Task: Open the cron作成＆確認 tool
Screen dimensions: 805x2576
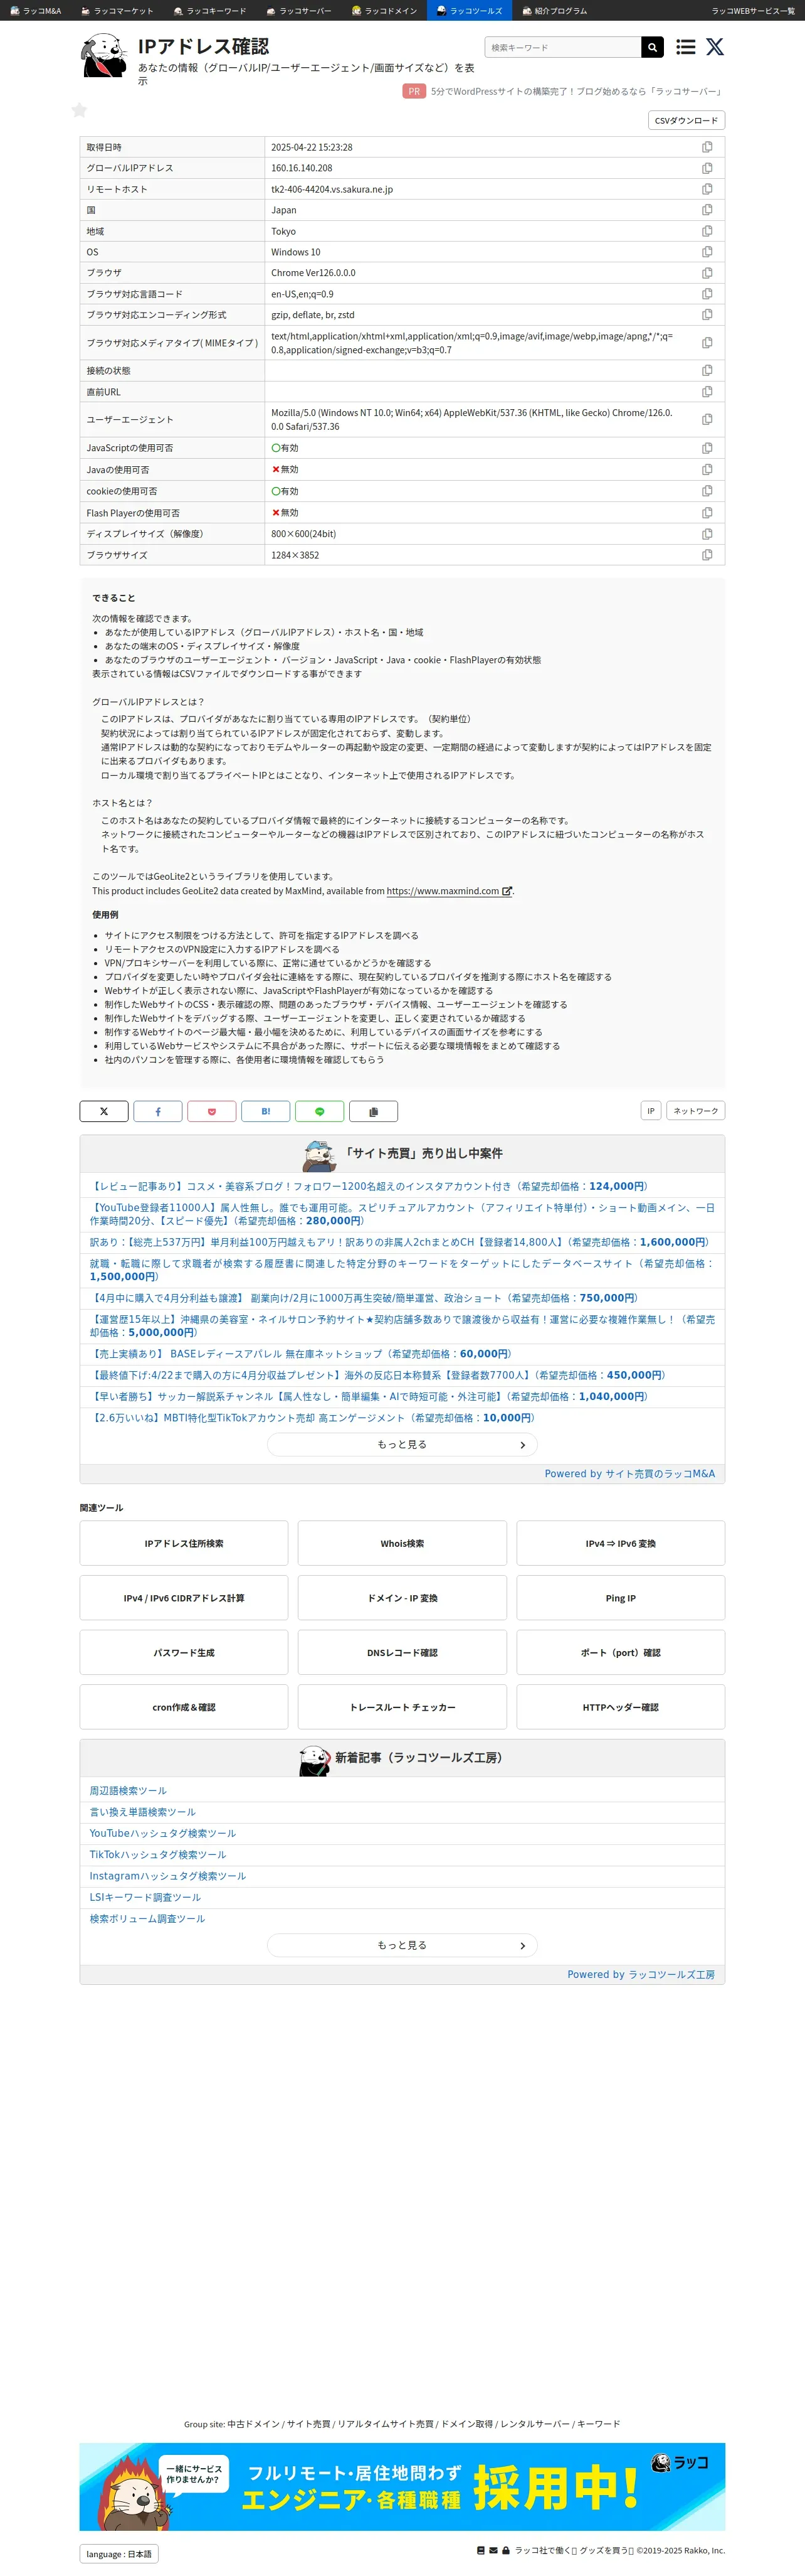Action: click(184, 1707)
